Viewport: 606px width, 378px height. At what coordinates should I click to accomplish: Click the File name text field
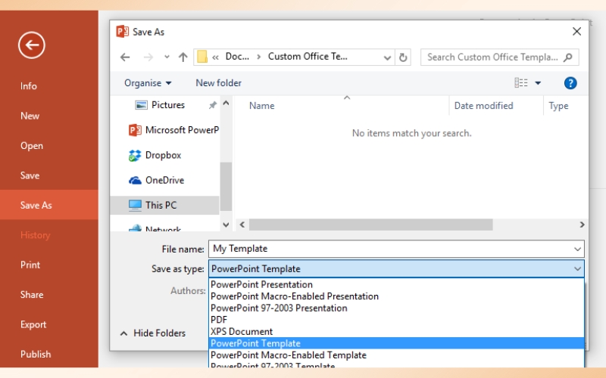click(391, 249)
